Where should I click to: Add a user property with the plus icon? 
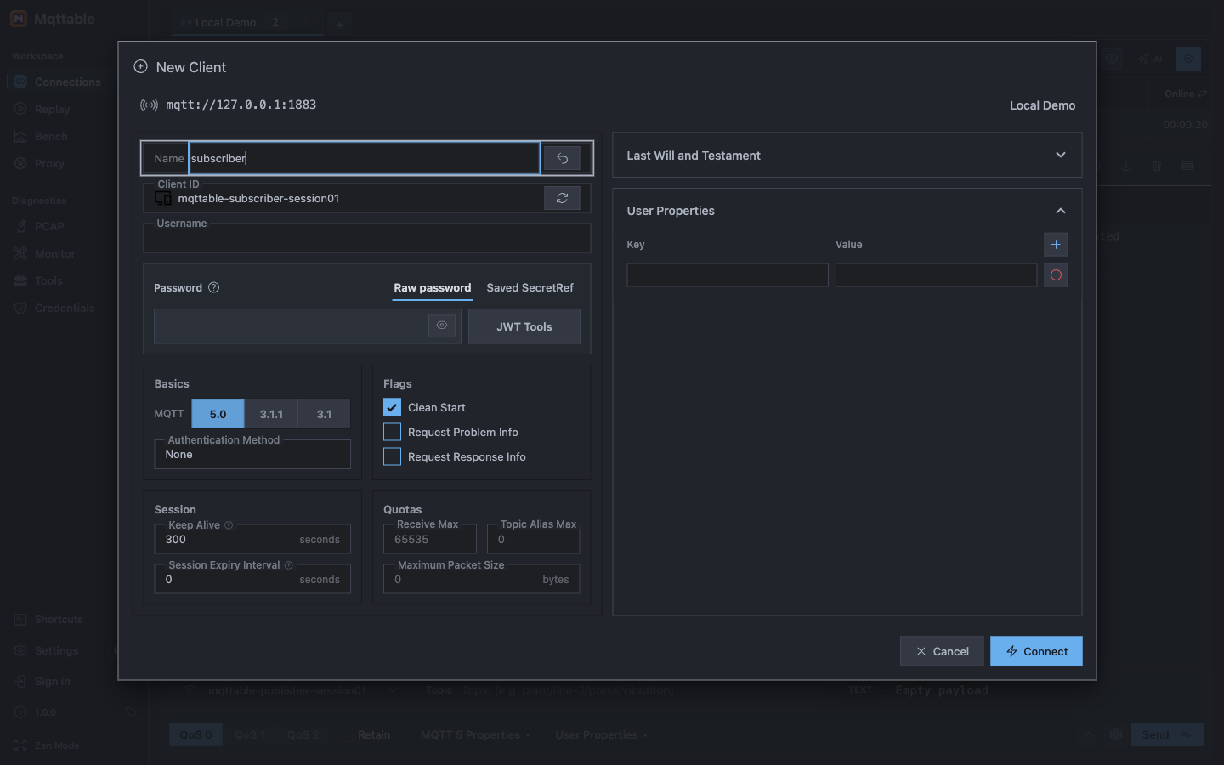point(1056,244)
